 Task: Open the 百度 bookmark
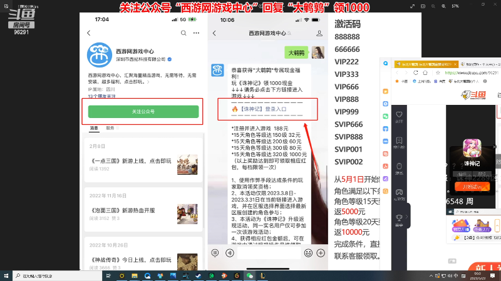pyautogui.click(x=440, y=81)
